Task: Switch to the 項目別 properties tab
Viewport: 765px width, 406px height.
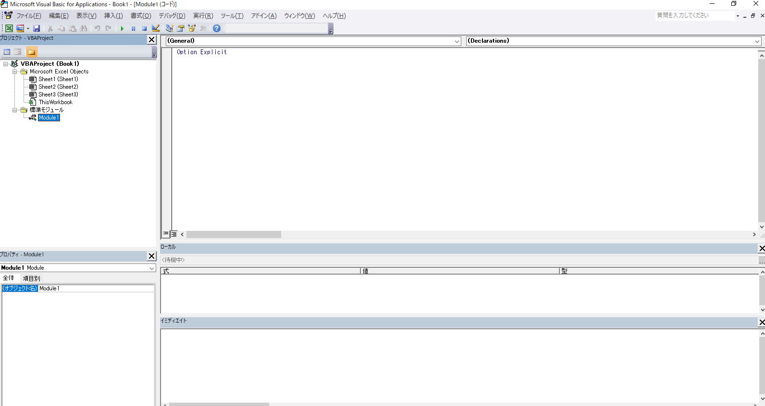Action: [x=31, y=278]
